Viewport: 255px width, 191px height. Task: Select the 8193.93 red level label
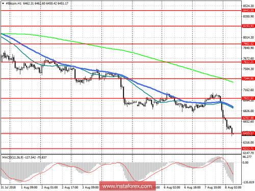click(x=248, y=26)
